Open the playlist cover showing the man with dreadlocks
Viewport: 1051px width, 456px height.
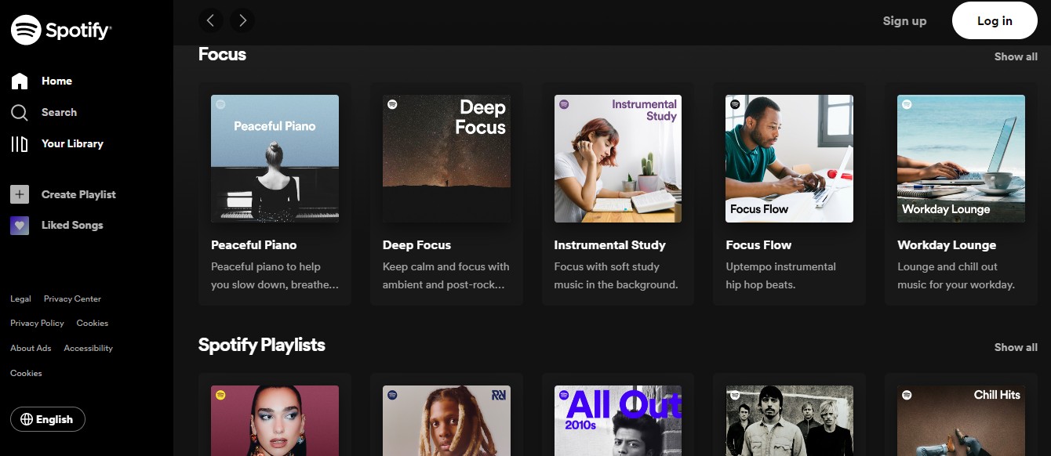446,421
